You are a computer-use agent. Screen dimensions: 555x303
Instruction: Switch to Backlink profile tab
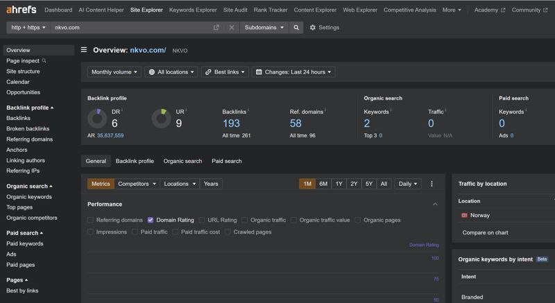pyautogui.click(x=135, y=162)
